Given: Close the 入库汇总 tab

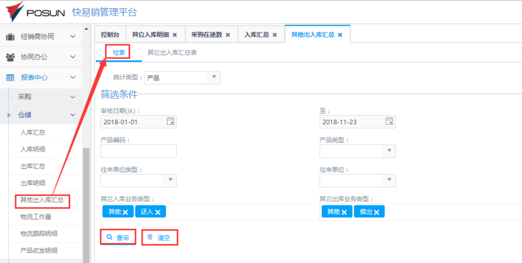Looking at the screenshot, I should [x=275, y=35].
